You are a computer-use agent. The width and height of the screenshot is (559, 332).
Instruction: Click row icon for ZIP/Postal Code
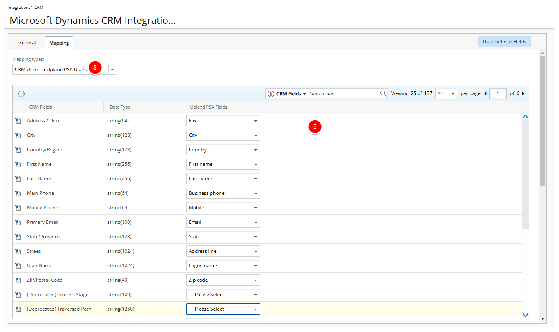pos(18,280)
